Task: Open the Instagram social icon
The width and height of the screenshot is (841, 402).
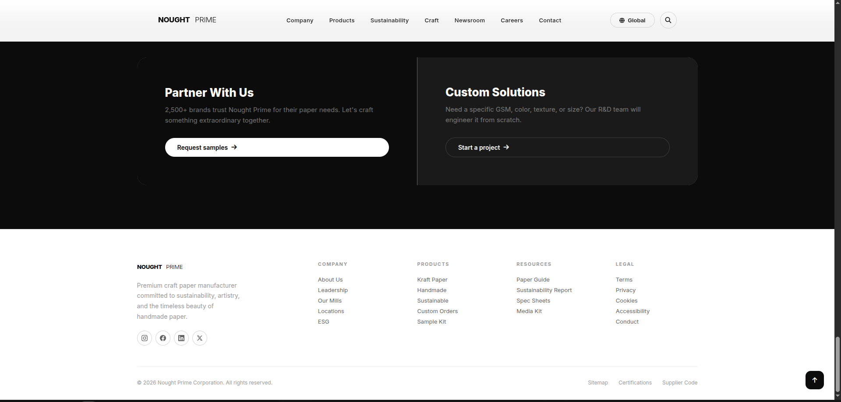Action: tap(145, 338)
